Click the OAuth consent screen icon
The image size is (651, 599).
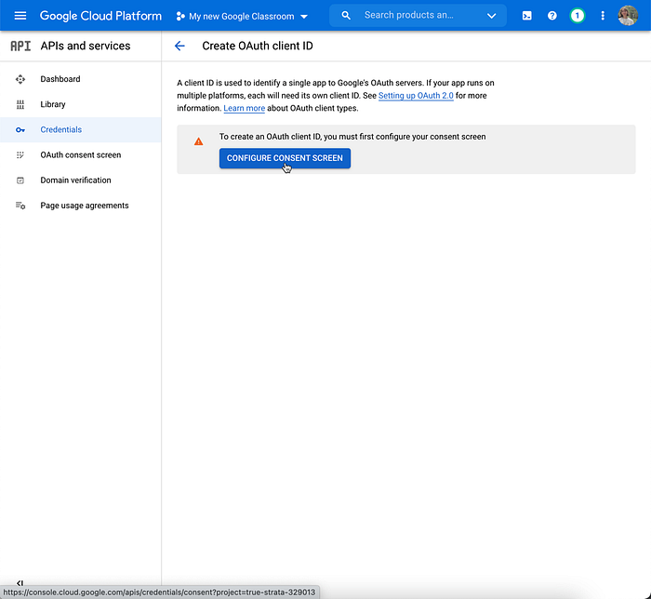click(x=20, y=154)
